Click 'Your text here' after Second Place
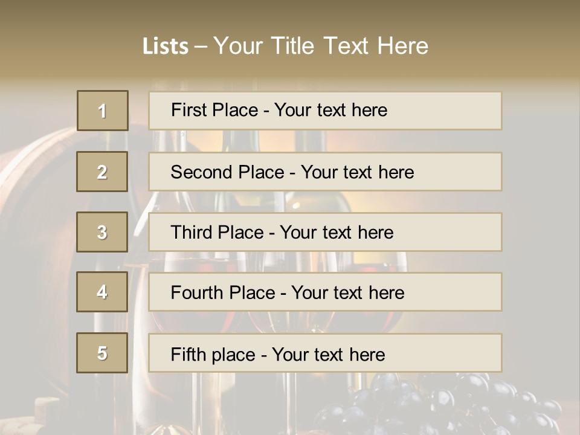The height and width of the screenshot is (435, 580). tap(357, 172)
